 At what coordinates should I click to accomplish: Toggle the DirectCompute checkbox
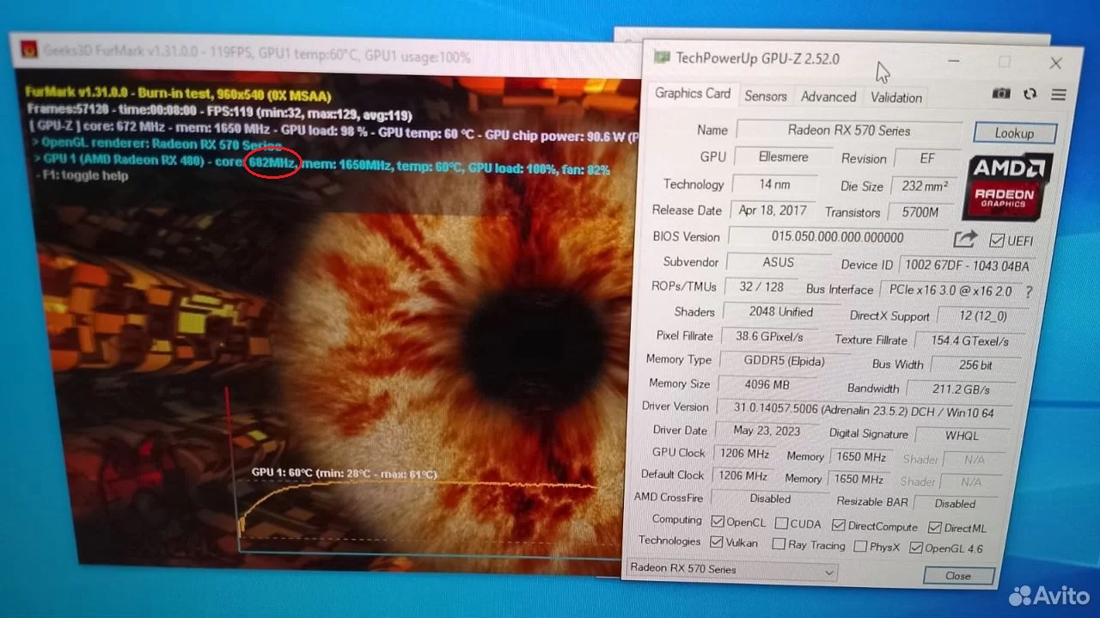tap(840, 525)
